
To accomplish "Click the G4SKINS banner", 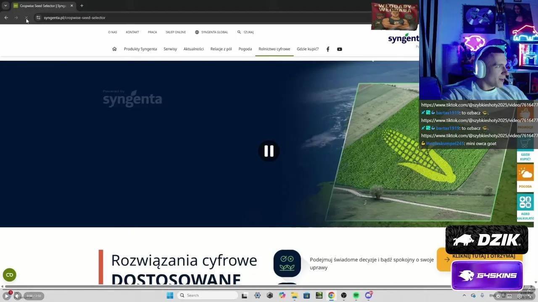I will pos(487,275).
